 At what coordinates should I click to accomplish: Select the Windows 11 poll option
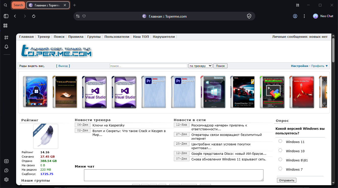[x=280, y=141]
